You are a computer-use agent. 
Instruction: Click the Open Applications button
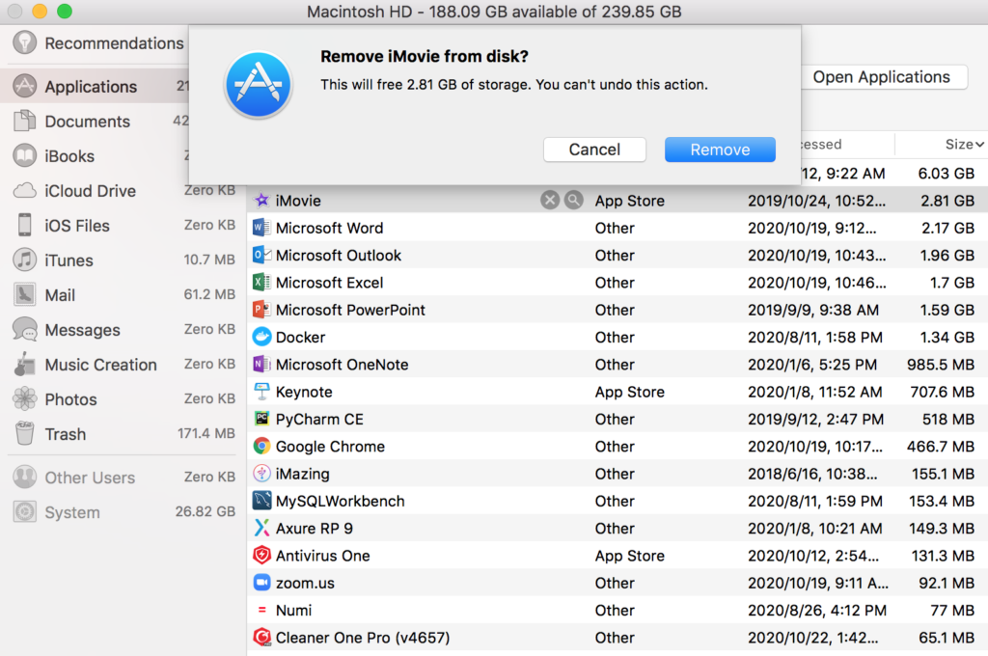pos(881,77)
